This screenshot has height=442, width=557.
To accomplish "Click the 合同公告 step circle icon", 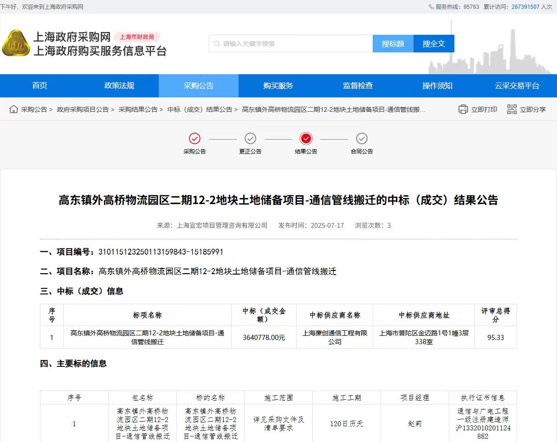I will [x=362, y=138].
